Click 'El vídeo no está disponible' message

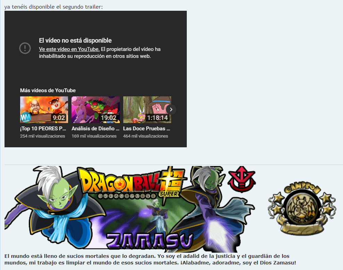coord(75,41)
